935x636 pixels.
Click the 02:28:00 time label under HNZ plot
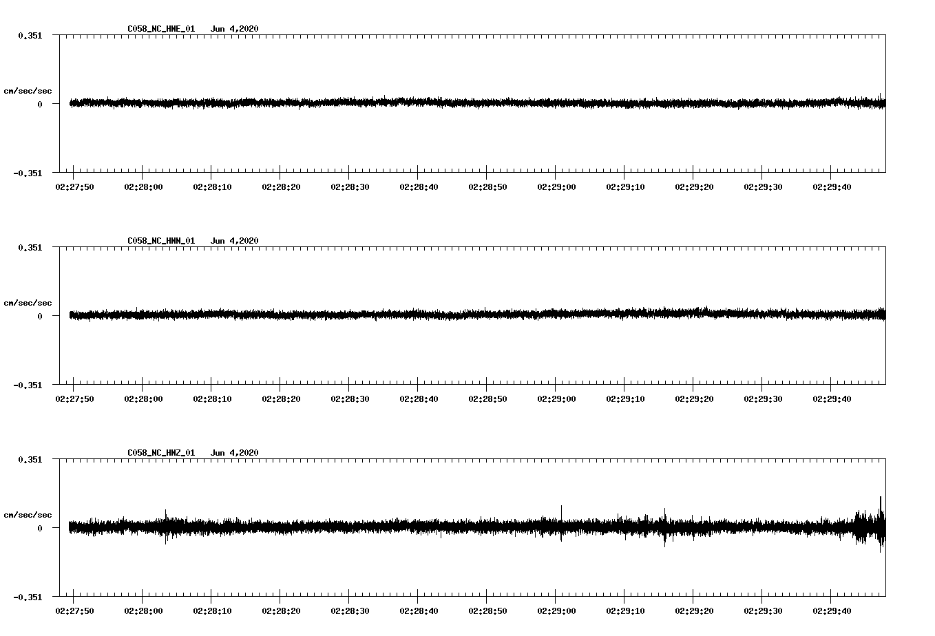pos(143,611)
